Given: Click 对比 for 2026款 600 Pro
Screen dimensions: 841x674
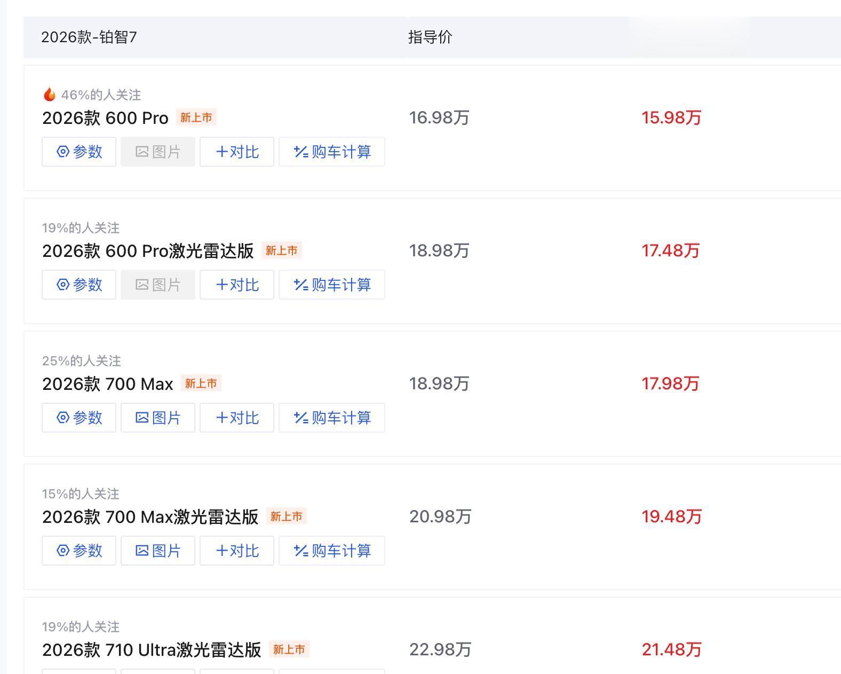Looking at the screenshot, I should pyautogui.click(x=237, y=152).
